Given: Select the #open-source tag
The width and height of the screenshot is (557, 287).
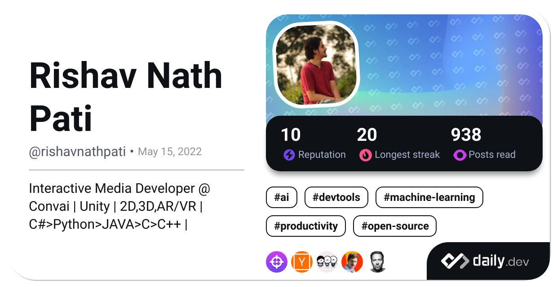Looking at the screenshot, I should pos(395,226).
